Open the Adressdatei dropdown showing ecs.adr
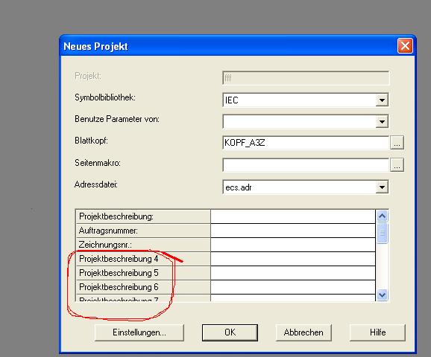Screen dimensions: 431x357 (382, 187)
